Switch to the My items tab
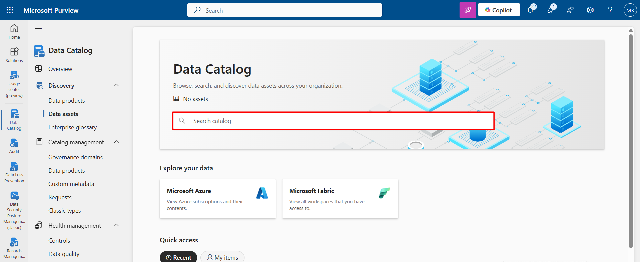 (222, 257)
